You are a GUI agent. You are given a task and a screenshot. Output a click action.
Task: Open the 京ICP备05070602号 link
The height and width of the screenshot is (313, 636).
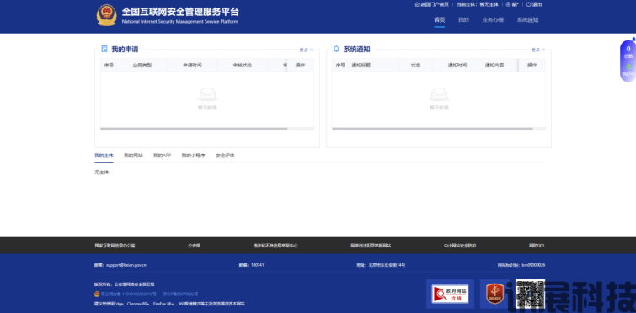point(180,294)
